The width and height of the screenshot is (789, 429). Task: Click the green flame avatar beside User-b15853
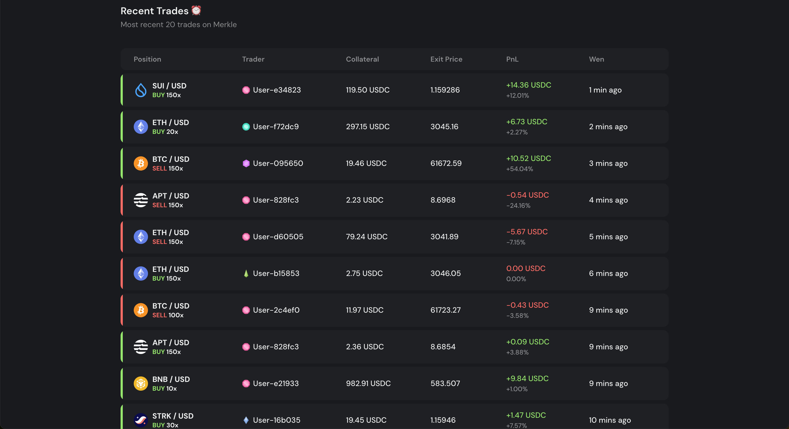246,273
